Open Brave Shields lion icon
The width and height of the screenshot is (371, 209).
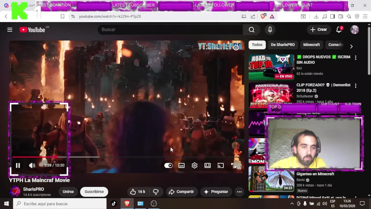pos(263,16)
